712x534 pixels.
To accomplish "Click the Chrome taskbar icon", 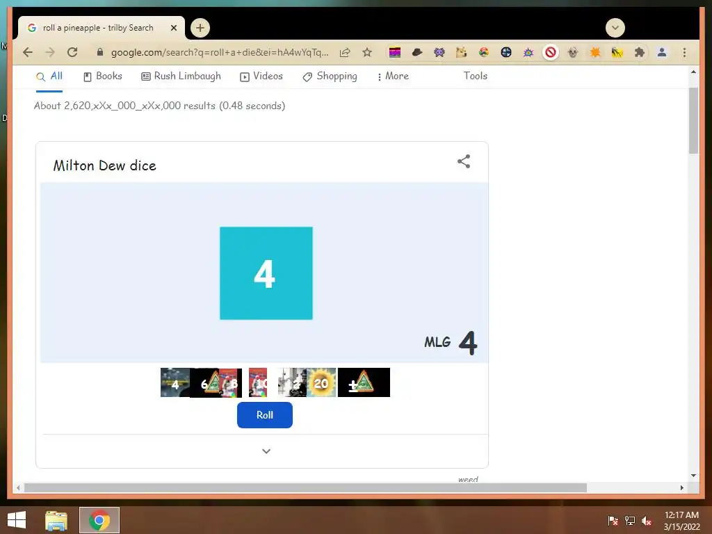I will pyautogui.click(x=99, y=520).
